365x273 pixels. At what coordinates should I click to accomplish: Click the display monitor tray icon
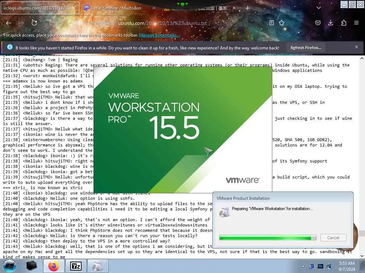click(x=320, y=266)
